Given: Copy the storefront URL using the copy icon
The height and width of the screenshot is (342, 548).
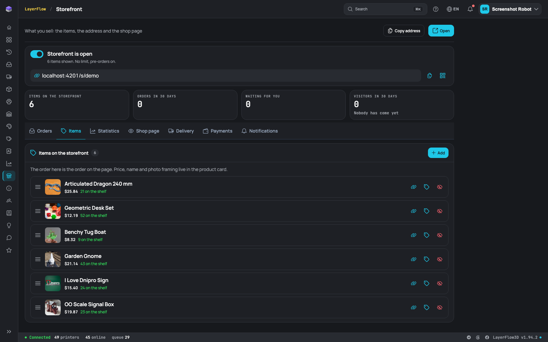Looking at the screenshot, I should [x=430, y=76].
